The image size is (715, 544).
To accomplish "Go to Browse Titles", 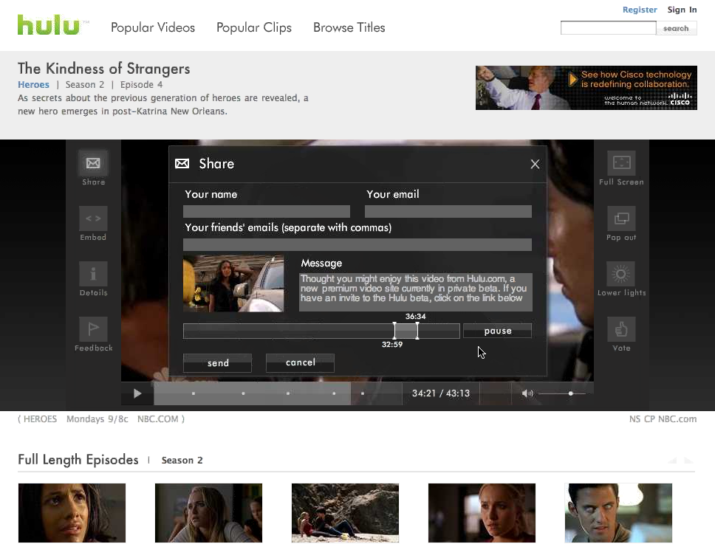I will 349,27.
